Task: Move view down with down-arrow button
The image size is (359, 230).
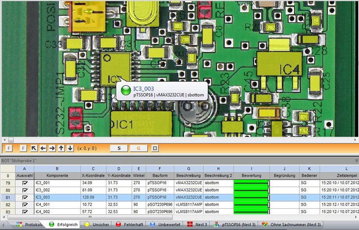Action: click(x=70, y=148)
